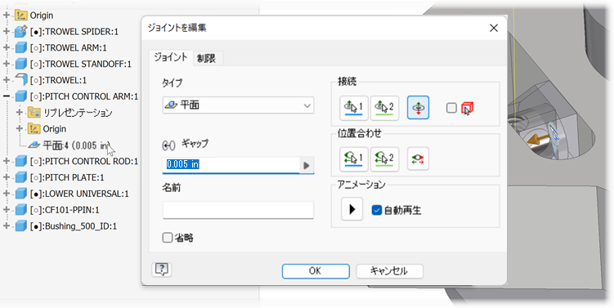Expand the PITCH CONTROL ROD:1 node

(x=6, y=161)
